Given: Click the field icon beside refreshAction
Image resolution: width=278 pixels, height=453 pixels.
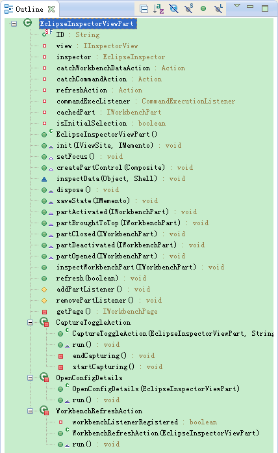Looking at the screenshot, I should 44,90.
